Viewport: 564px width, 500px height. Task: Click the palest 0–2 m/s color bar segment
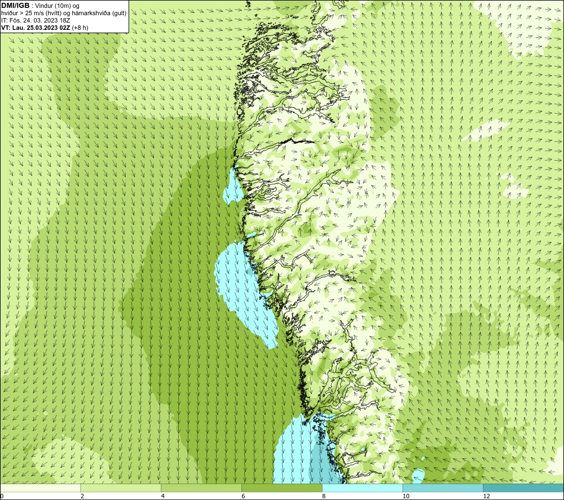[40, 488]
